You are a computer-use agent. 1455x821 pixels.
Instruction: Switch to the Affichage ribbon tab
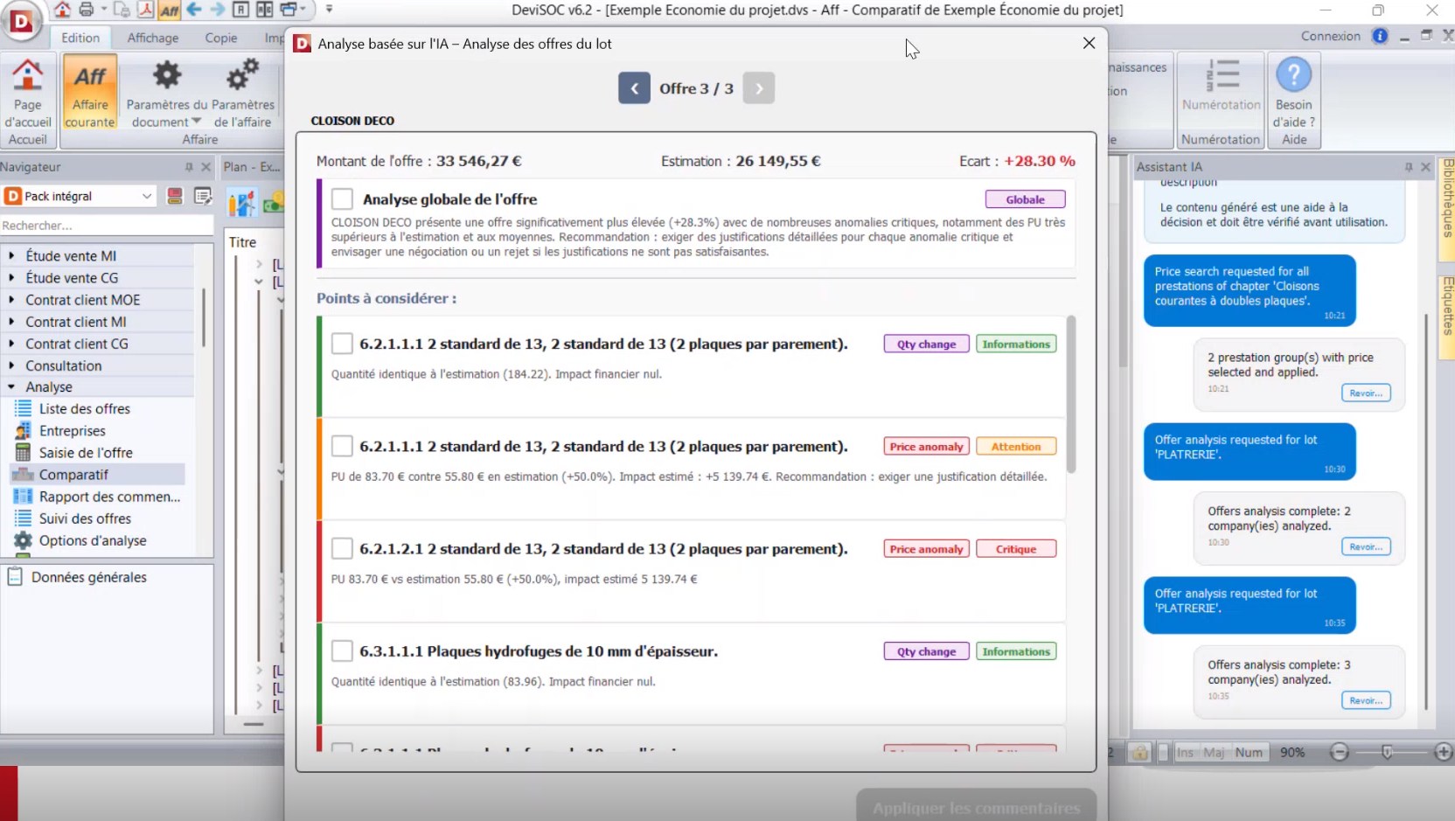point(152,38)
